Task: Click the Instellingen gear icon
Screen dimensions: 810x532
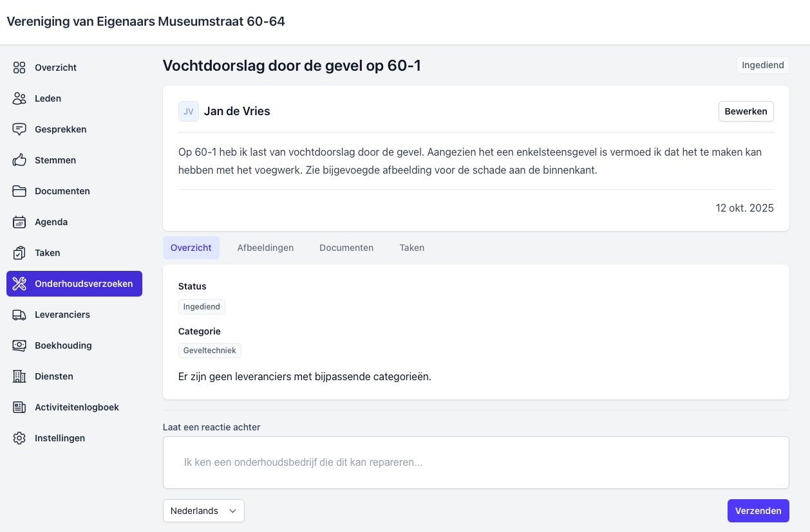Action: pos(19,438)
